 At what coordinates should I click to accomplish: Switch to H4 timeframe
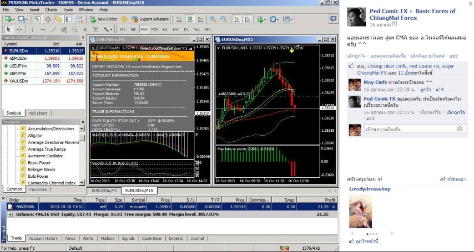click(x=175, y=29)
